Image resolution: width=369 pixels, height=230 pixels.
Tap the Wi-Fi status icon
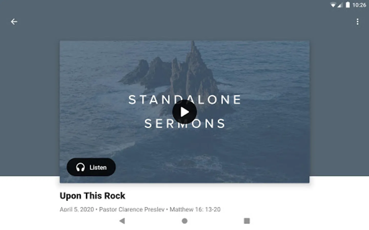333,5
